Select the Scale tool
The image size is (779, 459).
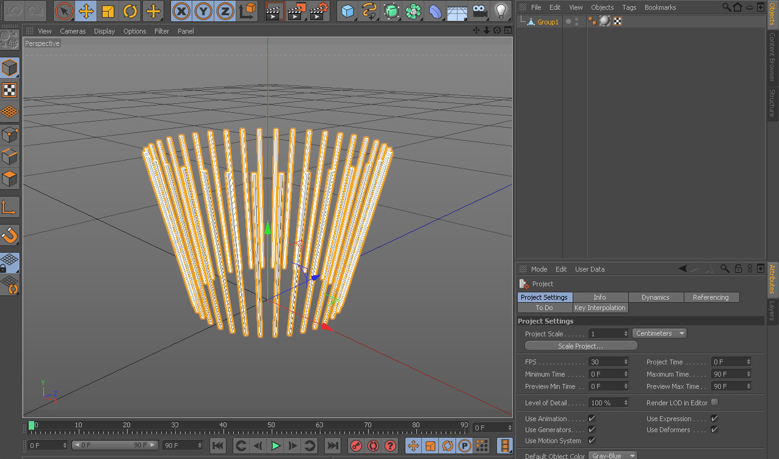pyautogui.click(x=108, y=11)
